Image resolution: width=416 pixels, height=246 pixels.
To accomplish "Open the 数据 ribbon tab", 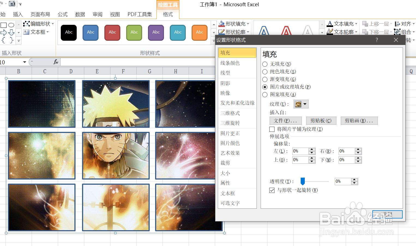I will 80,14.
